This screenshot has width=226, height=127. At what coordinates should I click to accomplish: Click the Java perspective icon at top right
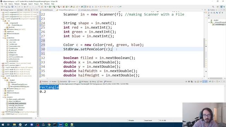tap(221, 7)
